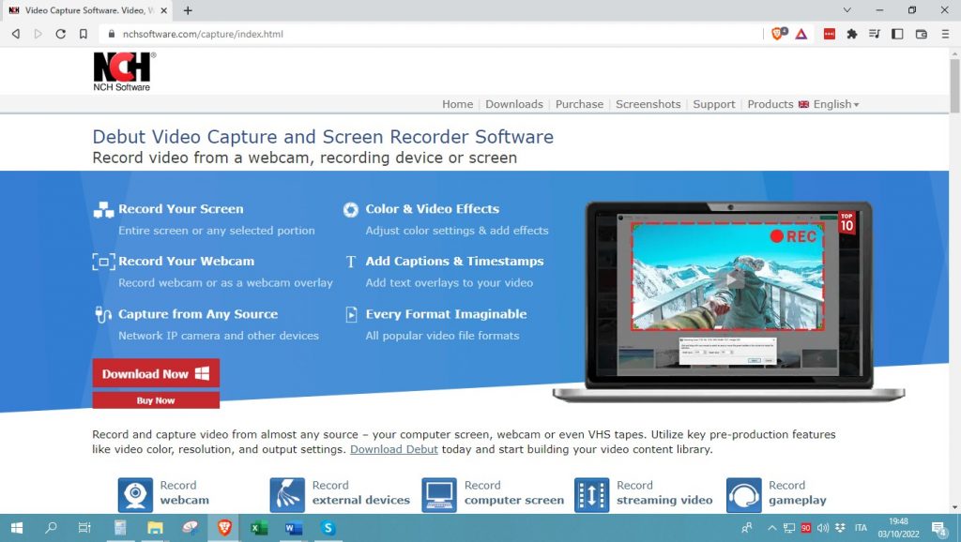This screenshot has height=542, width=961.
Task: Click the Color & Video Effects feature icon
Action: (x=351, y=208)
